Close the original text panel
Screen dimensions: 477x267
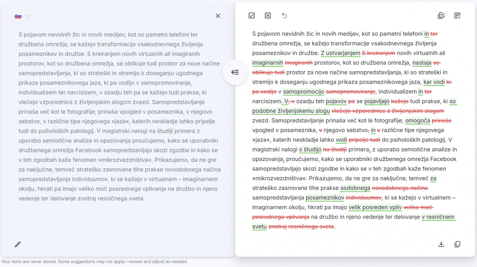click(218, 16)
